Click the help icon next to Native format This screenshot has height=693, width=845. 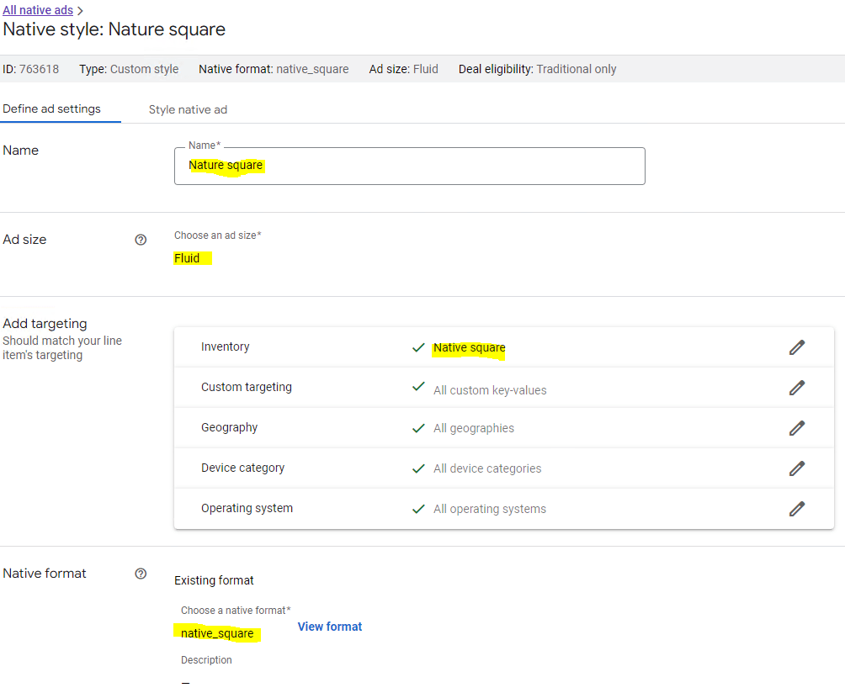click(x=141, y=574)
